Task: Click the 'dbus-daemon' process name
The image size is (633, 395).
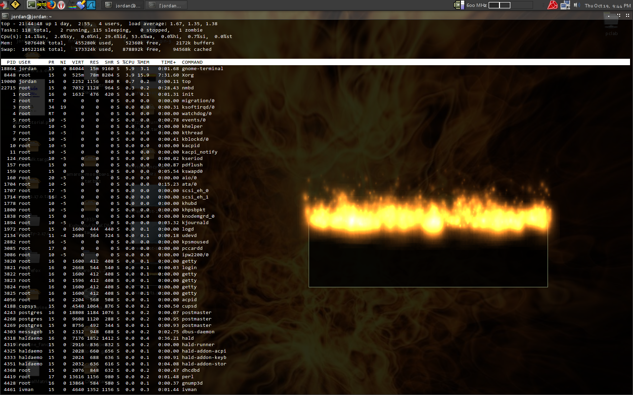Action: pos(198,332)
